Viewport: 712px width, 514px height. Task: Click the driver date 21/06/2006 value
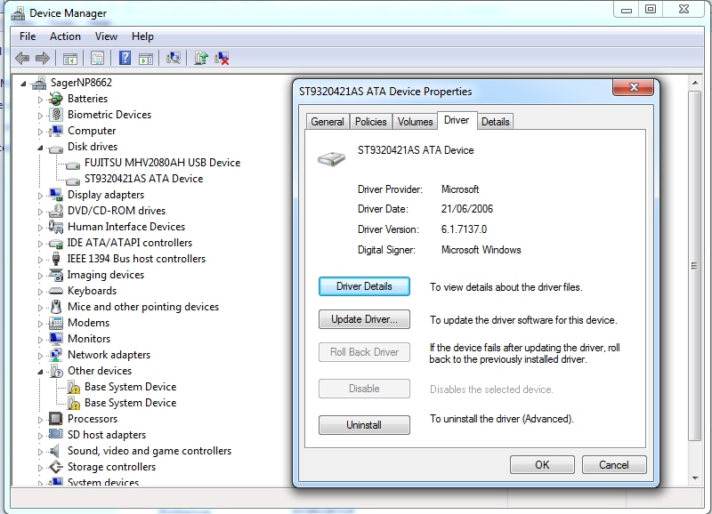click(x=466, y=209)
